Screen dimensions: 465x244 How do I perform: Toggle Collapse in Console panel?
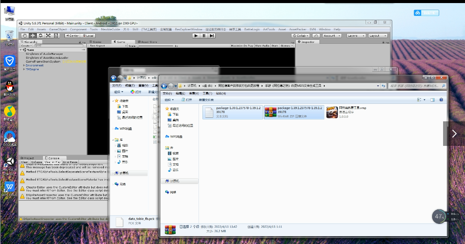pos(37,162)
